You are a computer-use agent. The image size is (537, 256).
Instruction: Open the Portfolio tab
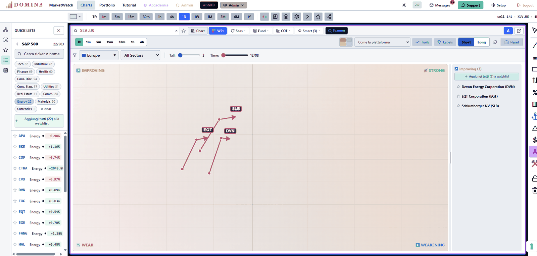(x=107, y=5)
